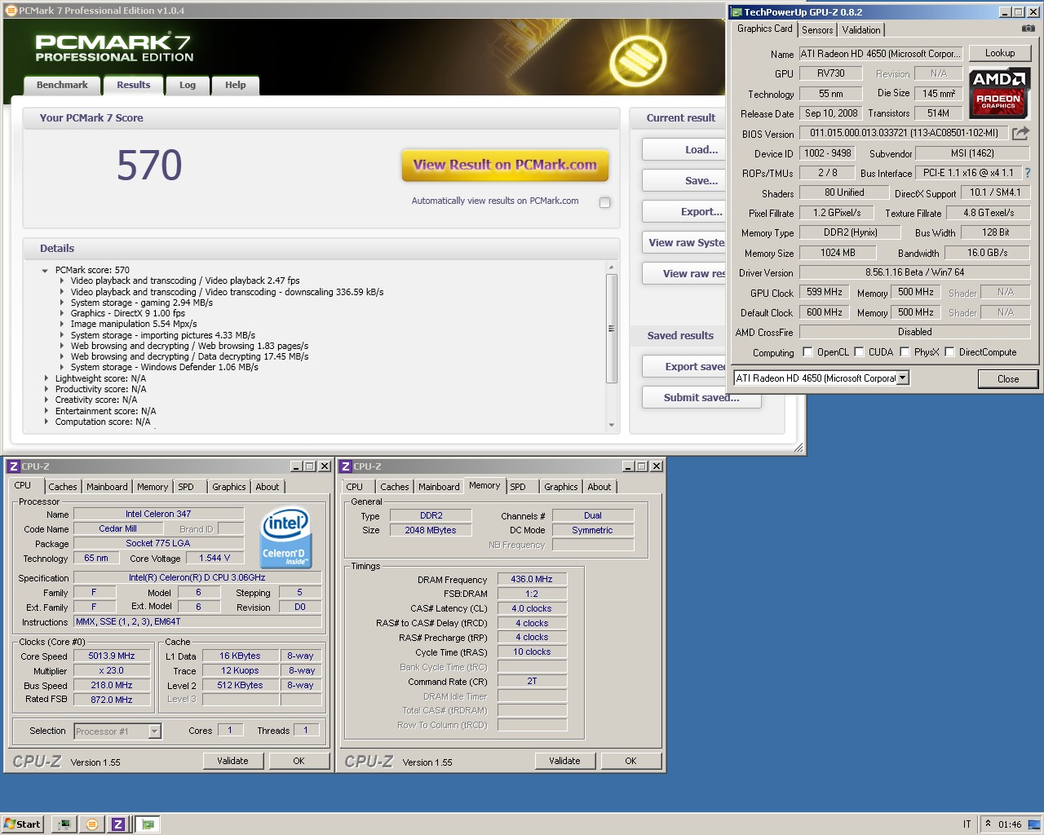The image size is (1044, 835).
Task: Open the purple CPU-Z taskbar icon
Action: [118, 824]
